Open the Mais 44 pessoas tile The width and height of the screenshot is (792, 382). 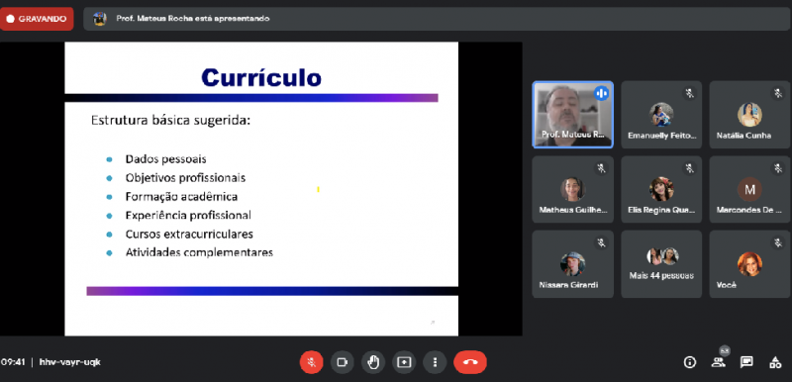(661, 264)
